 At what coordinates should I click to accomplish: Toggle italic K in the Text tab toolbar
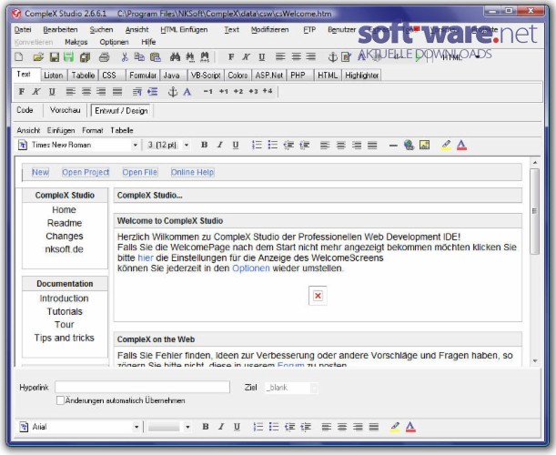36,92
